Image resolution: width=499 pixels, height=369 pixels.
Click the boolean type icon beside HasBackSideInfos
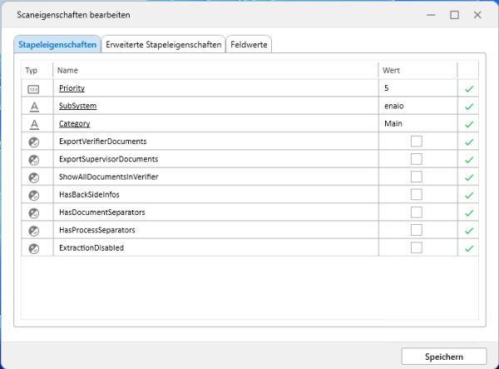pos(34,195)
